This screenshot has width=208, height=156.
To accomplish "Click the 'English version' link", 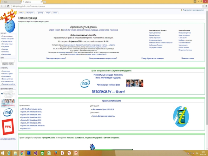I will (54, 30).
